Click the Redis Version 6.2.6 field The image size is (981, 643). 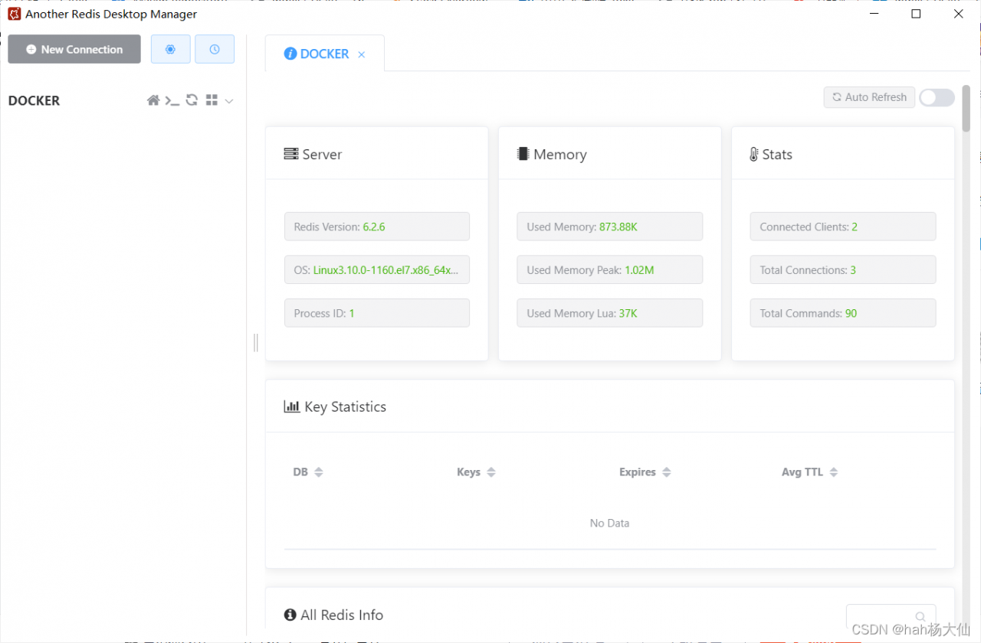click(x=377, y=227)
